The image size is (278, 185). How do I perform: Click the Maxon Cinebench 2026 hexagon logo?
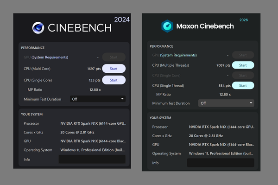point(167,26)
